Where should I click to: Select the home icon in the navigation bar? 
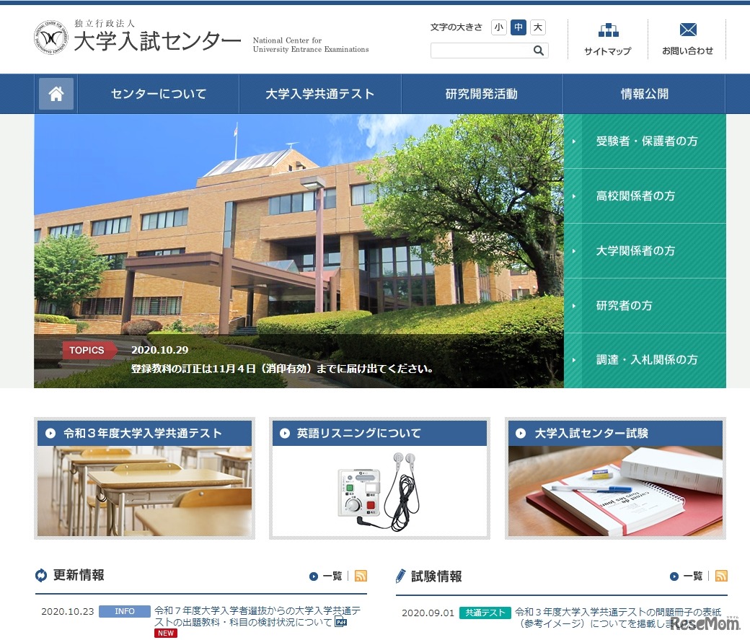[56, 94]
